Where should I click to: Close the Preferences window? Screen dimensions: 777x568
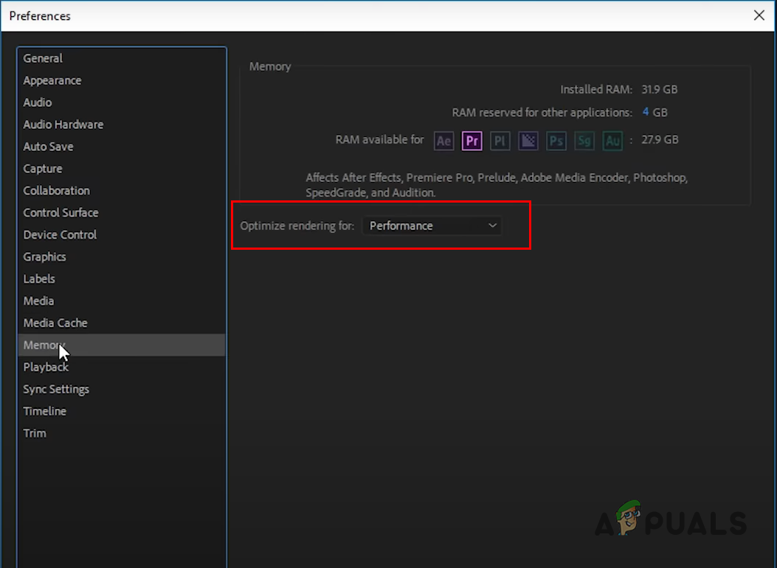tap(759, 15)
